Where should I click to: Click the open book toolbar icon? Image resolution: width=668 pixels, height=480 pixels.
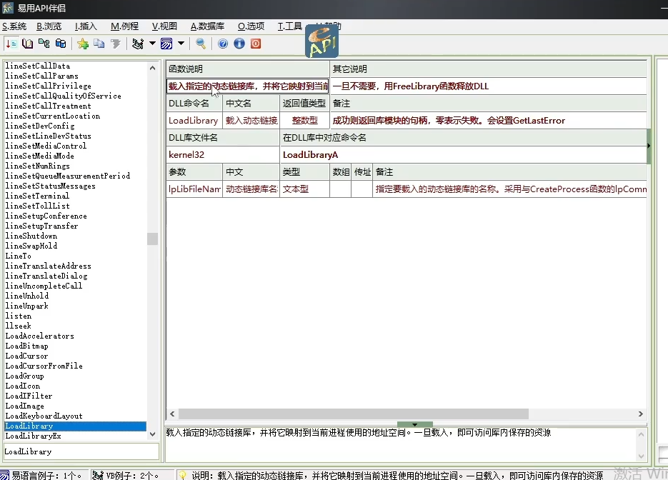point(28,44)
